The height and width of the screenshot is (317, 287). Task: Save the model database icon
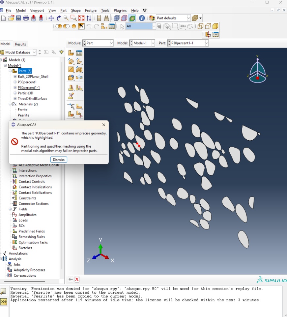click(18, 18)
